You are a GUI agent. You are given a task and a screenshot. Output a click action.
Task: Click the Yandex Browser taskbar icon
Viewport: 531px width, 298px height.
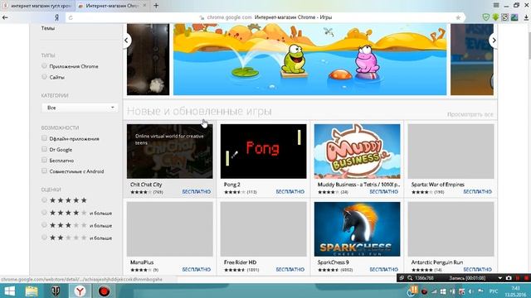pos(80,291)
